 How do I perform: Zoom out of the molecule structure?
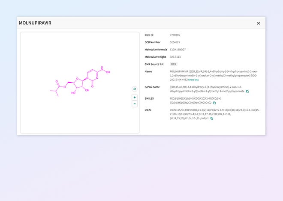[x=135, y=103]
